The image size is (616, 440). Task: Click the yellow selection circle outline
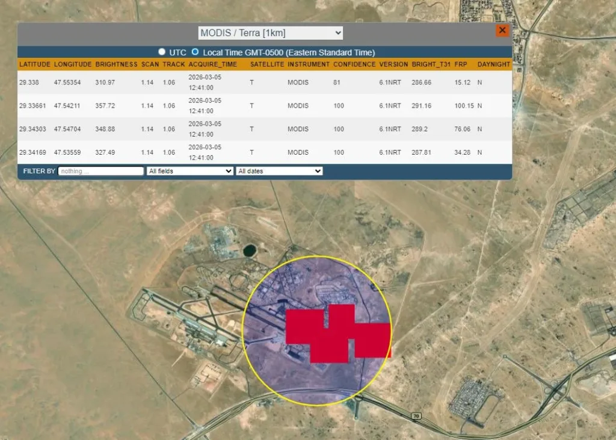click(317, 256)
